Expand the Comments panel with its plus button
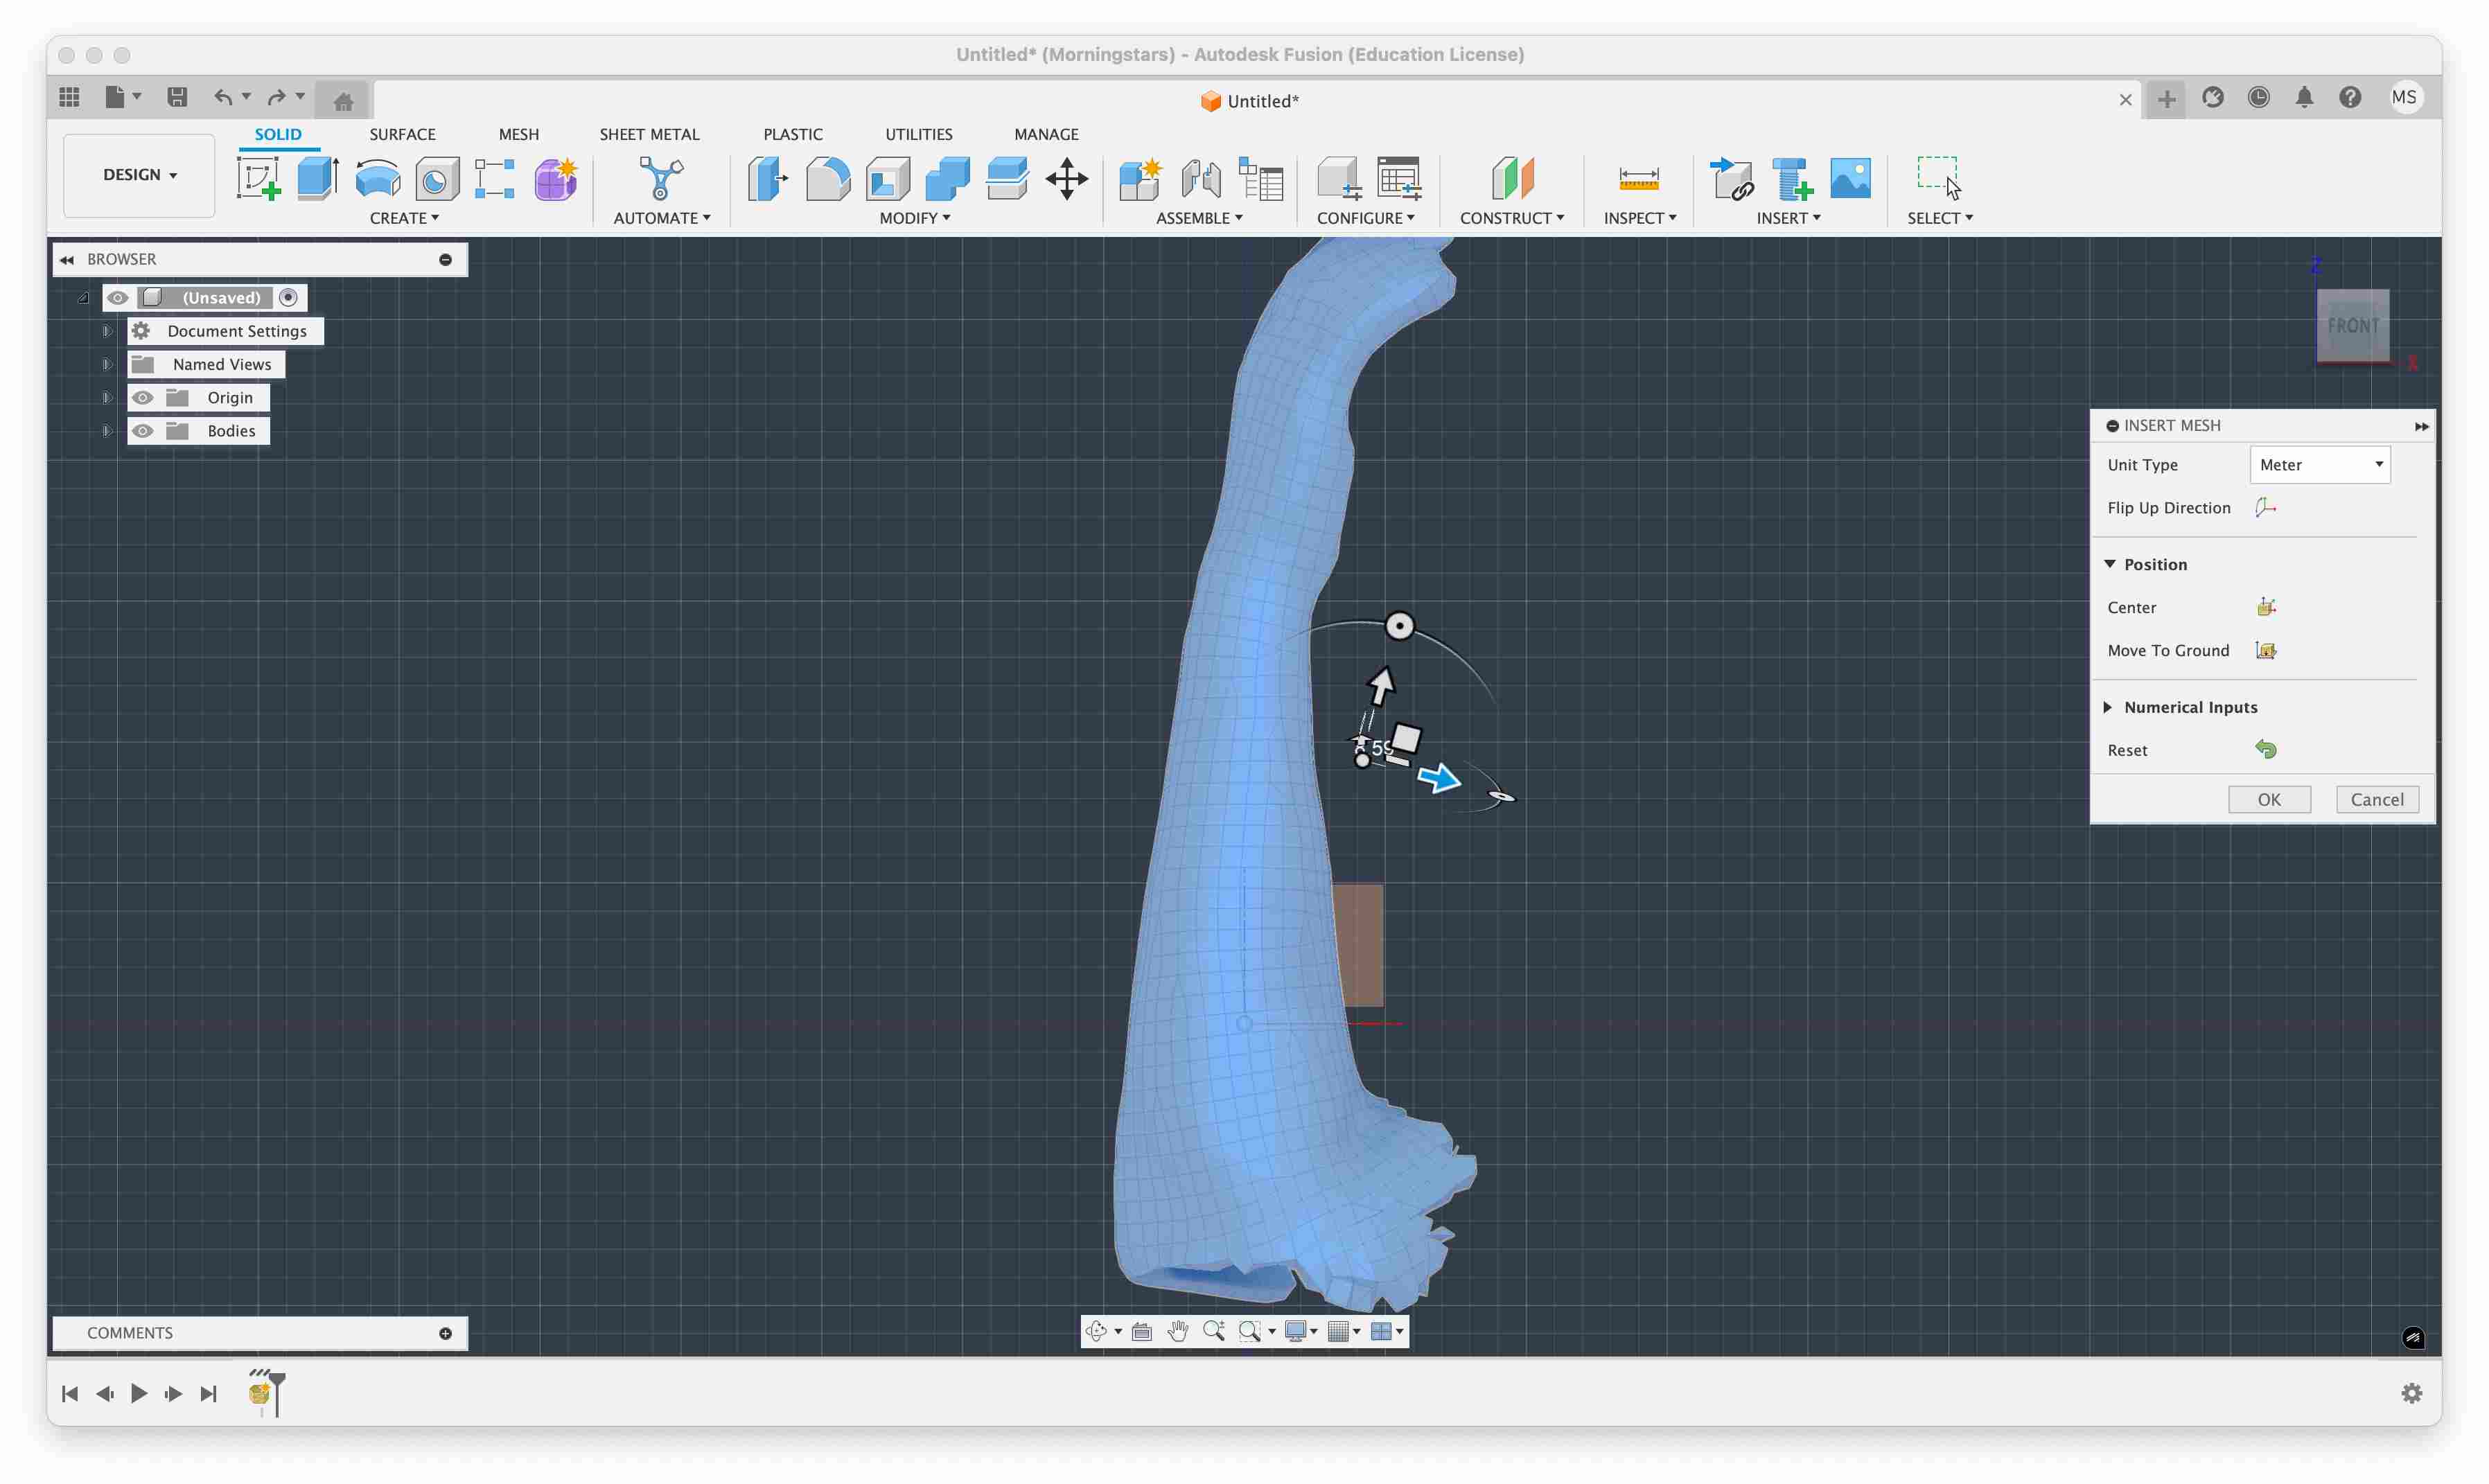The width and height of the screenshot is (2489, 1484). pyautogui.click(x=446, y=1333)
